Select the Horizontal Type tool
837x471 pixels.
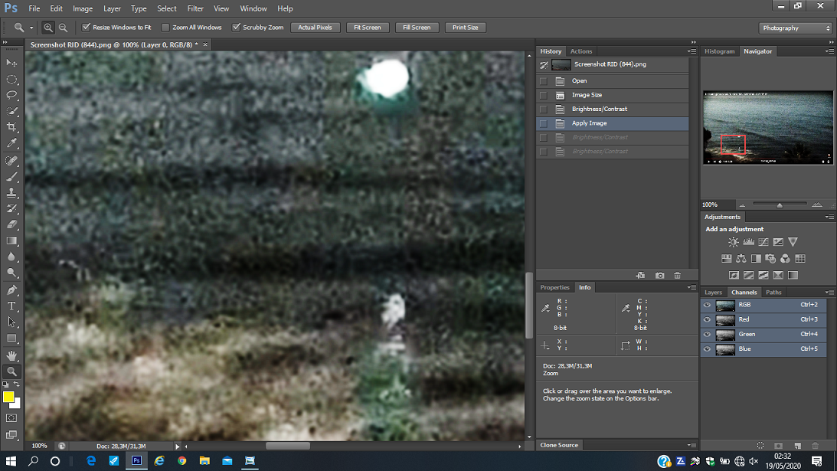point(11,306)
